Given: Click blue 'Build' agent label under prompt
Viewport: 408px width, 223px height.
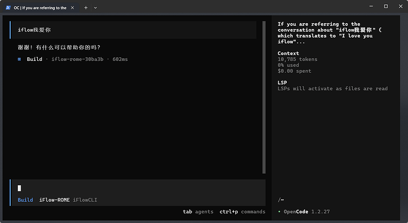Looking at the screenshot, I should (25, 200).
